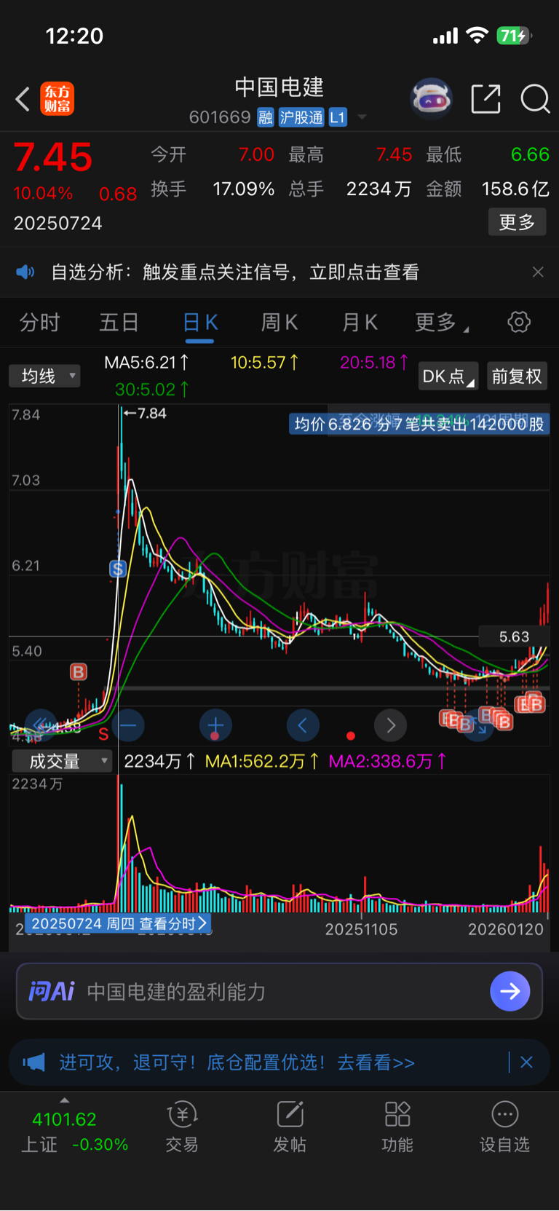
Task: Toggle 前复权 adjustment button
Action: pyautogui.click(x=517, y=376)
